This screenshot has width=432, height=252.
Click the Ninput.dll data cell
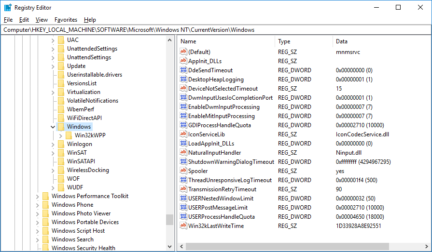coord(348,153)
